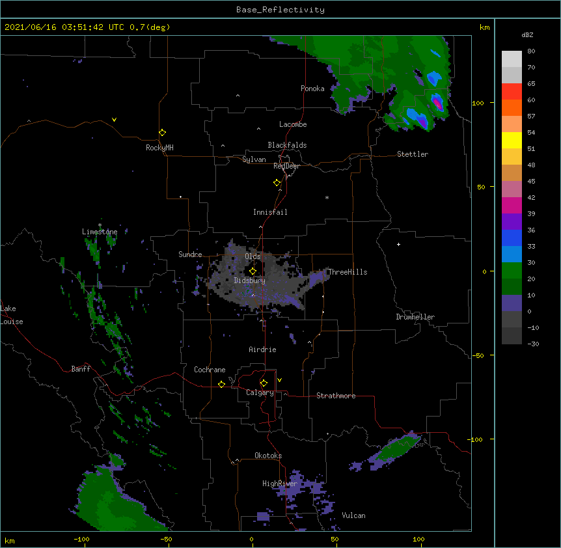Click the blue 36 dBZ legend swatch
The image size is (561, 548).
coord(512,238)
